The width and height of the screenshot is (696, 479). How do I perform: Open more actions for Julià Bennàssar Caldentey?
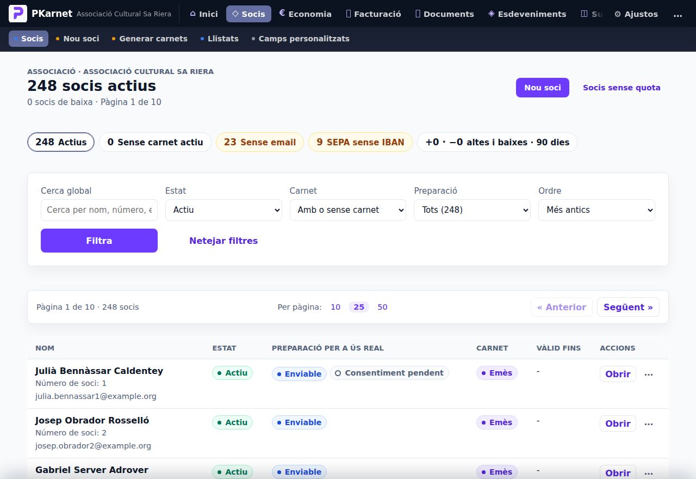[x=649, y=374]
